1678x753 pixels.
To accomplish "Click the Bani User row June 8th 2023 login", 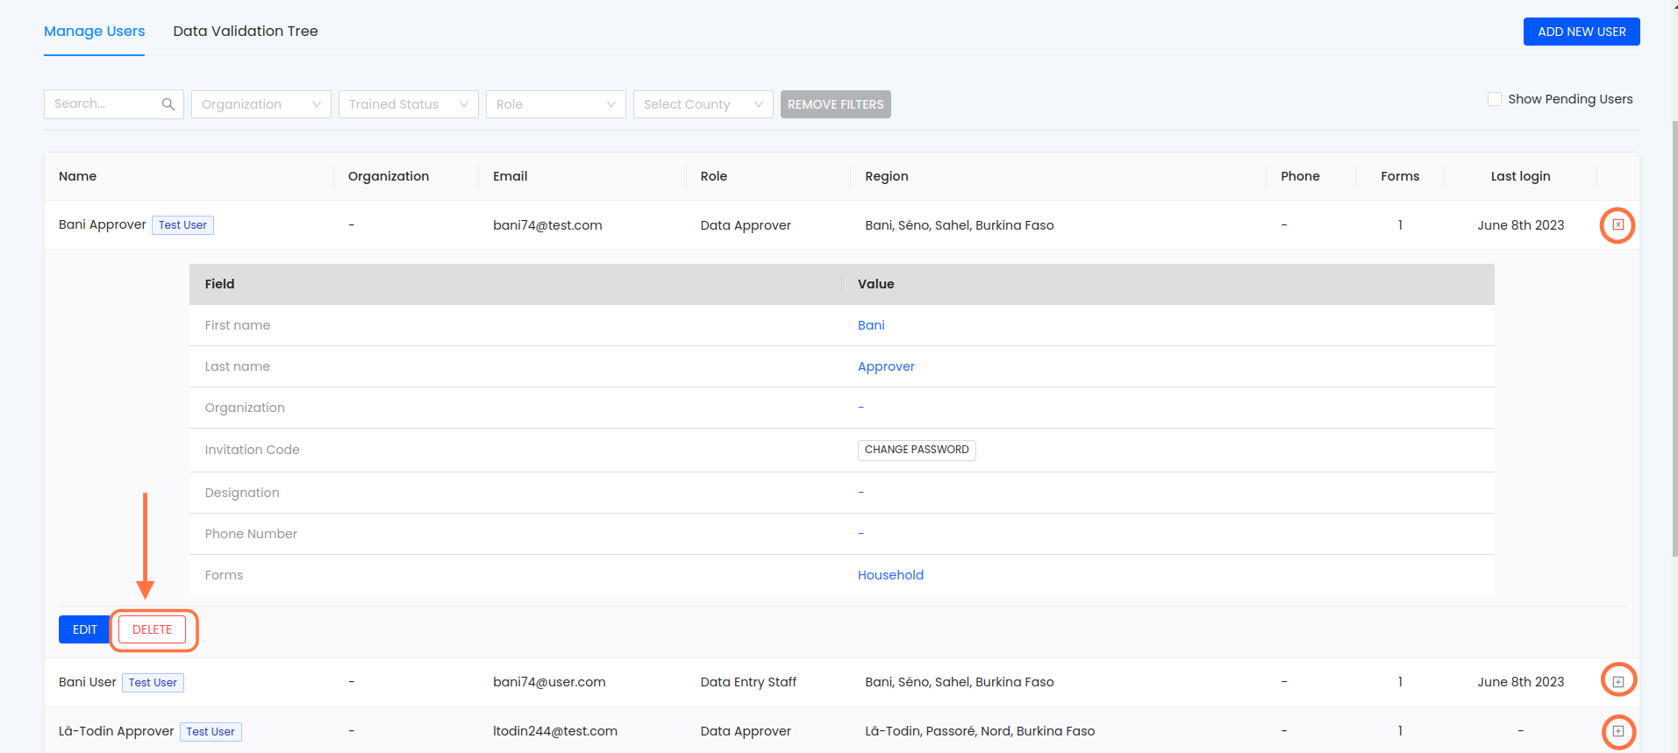I will click(x=1521, y=682).
